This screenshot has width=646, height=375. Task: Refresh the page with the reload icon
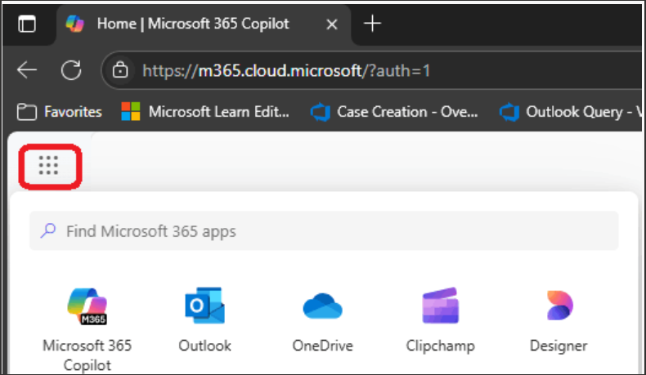tap(71, 70)
